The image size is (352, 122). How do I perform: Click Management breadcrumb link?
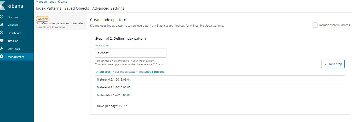pos(45,2)
